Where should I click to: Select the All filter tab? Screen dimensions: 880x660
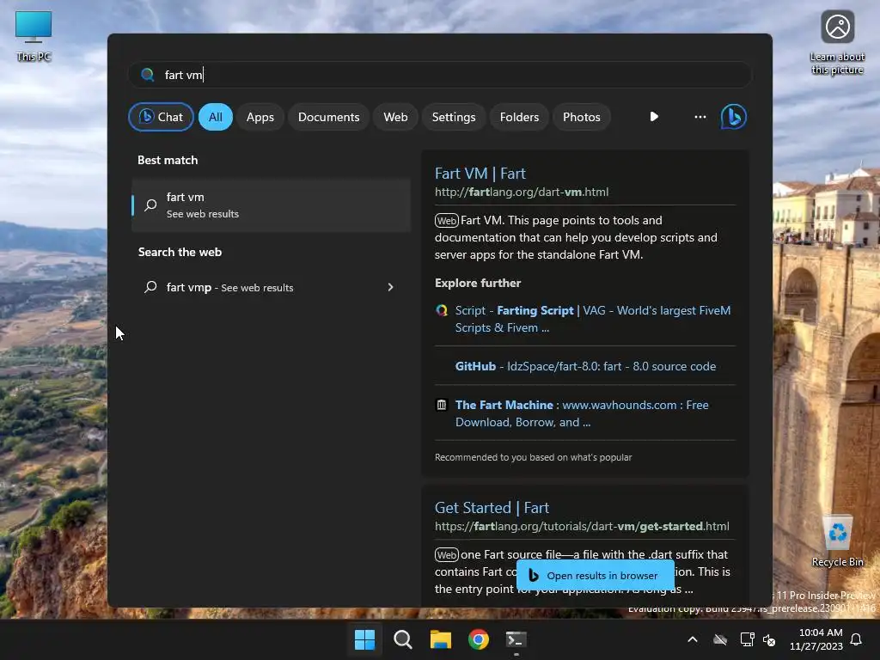(216, 117)
